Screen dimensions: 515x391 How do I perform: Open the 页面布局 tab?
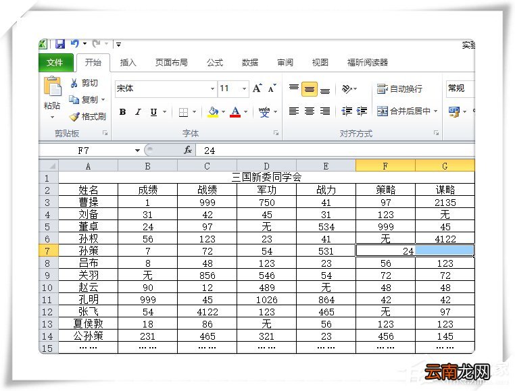coord(171,63)
